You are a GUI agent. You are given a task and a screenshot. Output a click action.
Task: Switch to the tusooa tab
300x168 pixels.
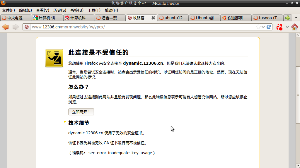pos(267,18)
